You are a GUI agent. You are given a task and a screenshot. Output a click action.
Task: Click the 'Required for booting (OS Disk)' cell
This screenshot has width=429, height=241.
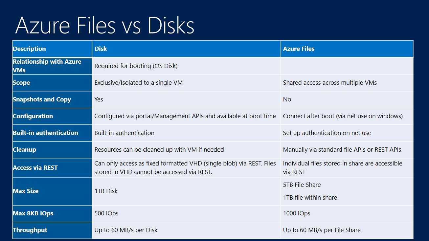click(x=136, y=66)
